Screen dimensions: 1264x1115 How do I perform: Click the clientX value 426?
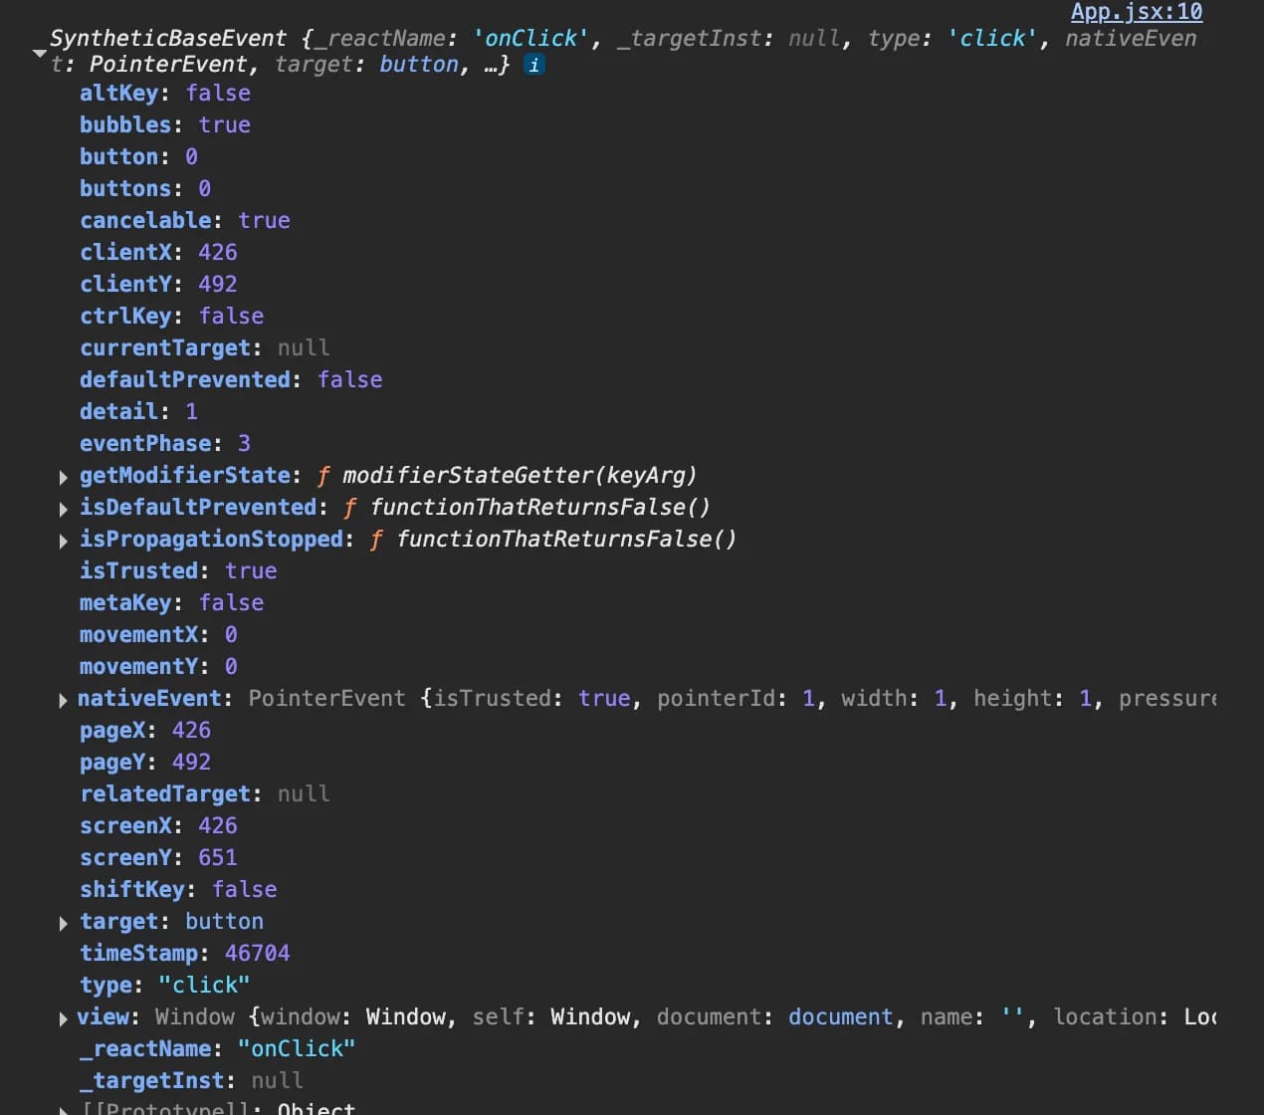tap(217, 253)
